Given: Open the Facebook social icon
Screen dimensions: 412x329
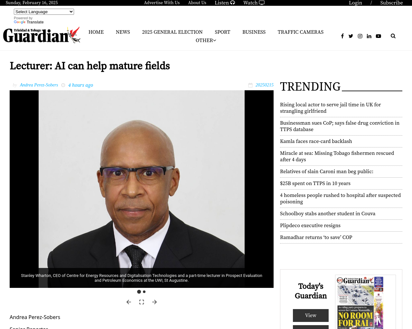Looking at the screenshot, I should click(x=342, y=36).
